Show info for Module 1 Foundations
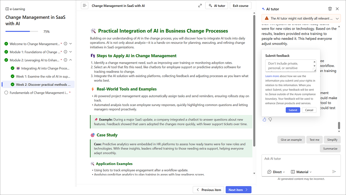346x195 pixels. coord(66,52)
